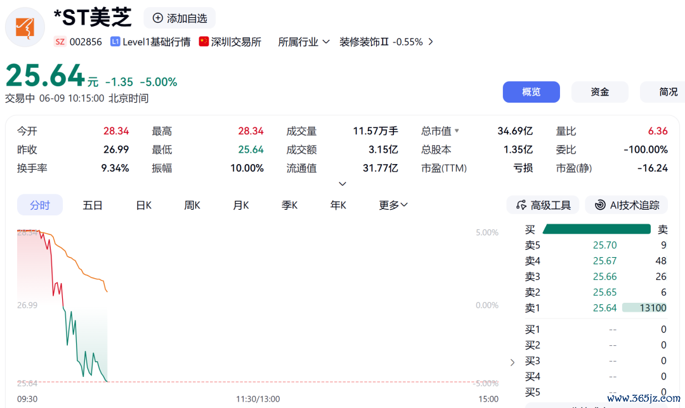
Task: Expand more stats chevron below 流通值
Action: click(x=342, y=184)
